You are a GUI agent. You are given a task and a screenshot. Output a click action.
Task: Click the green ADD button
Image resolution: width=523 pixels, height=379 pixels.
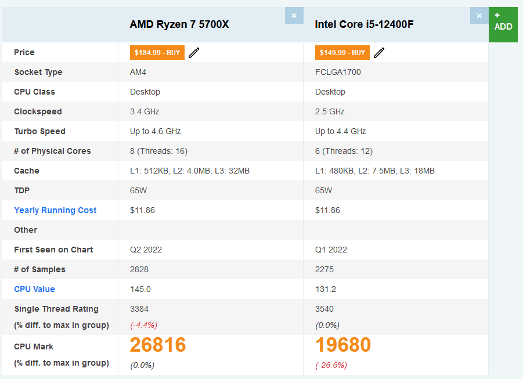503,25
